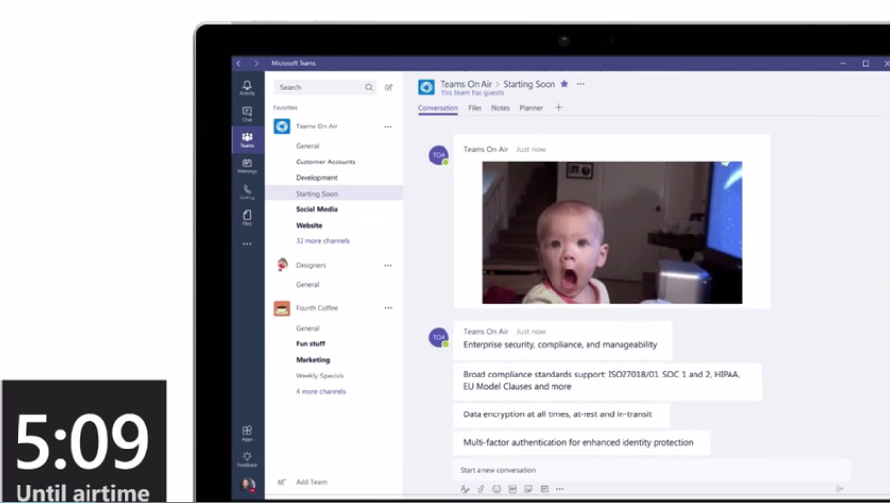Open the Chat icon in sidebar
The height and width of the screenshot is (503, 890).
247,113
